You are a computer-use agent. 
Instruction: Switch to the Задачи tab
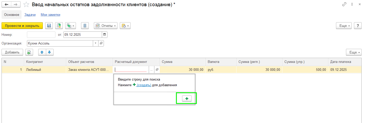click(30, 15)
